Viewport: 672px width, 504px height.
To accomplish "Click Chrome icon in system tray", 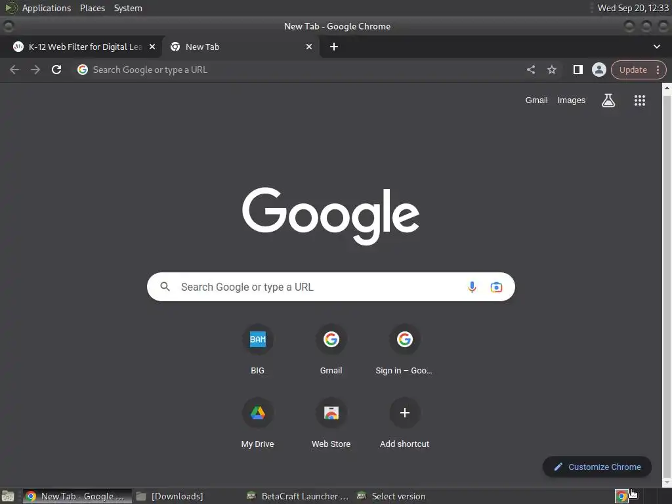I will [x=621, y=496].
